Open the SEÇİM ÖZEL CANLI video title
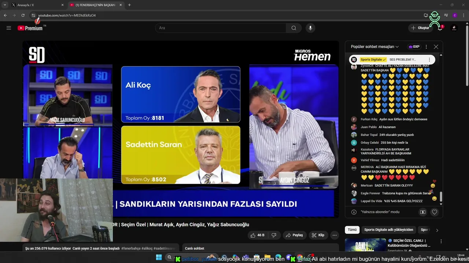 (409, 243)
